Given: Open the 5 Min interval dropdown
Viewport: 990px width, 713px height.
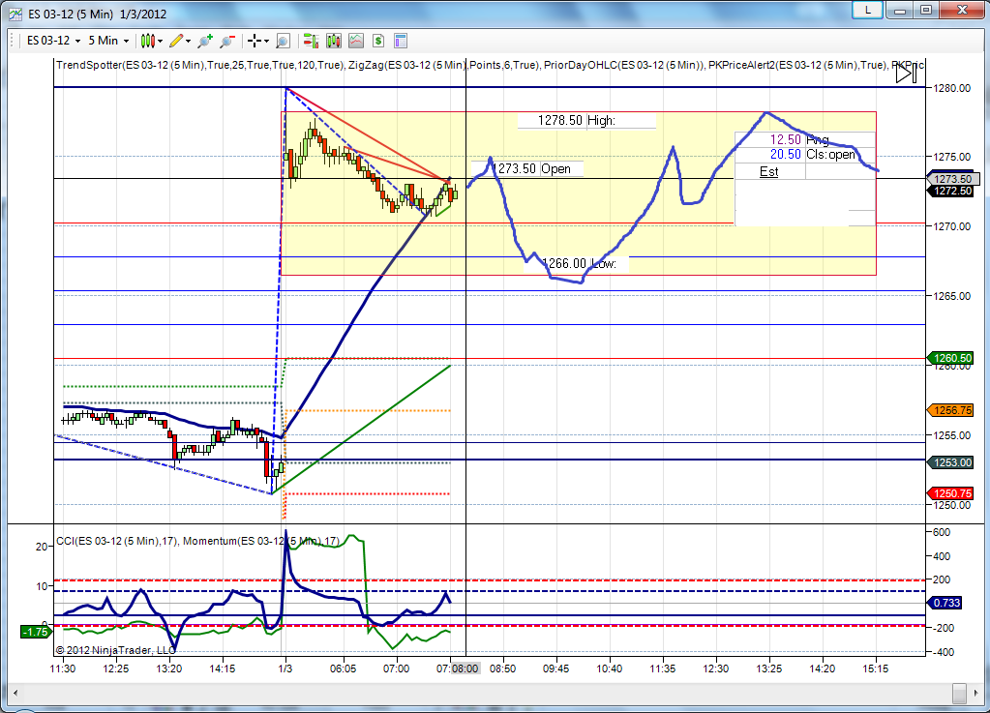Looking at the screenshot, I should tap(108, 41).
